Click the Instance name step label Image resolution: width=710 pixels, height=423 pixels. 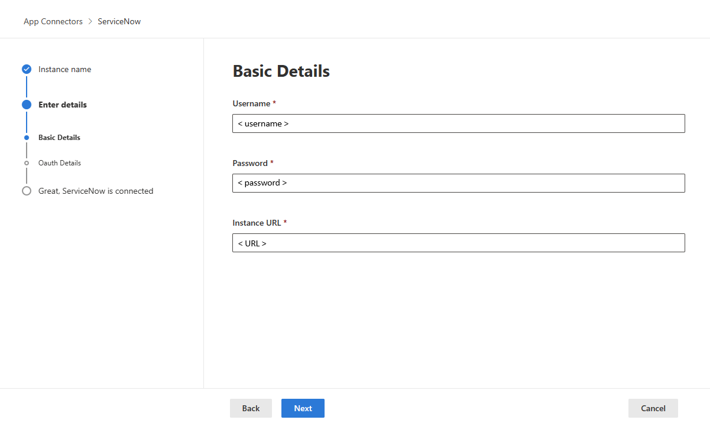coord(64,69)
